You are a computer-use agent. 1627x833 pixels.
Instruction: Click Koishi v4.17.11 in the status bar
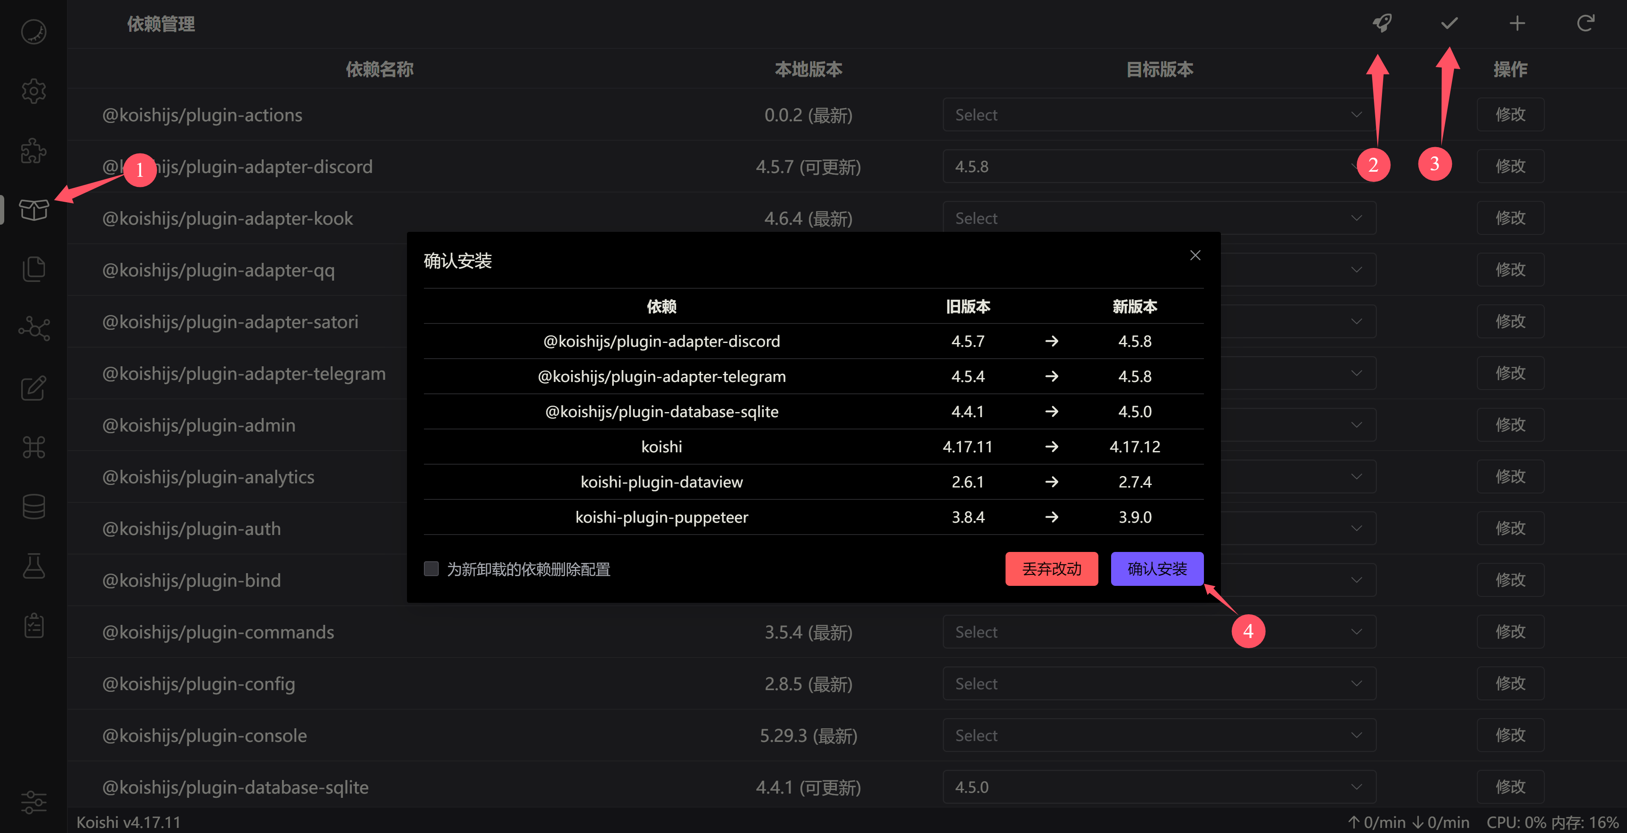[128, 822]
